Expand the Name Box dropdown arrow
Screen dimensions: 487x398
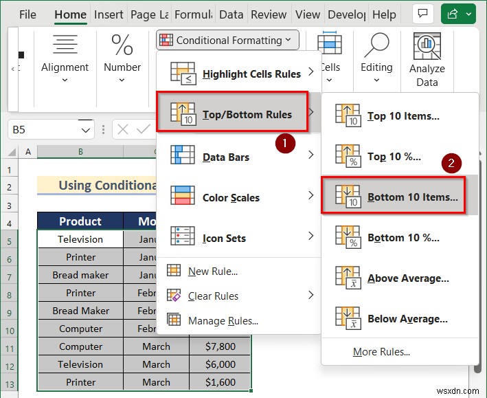86,130
